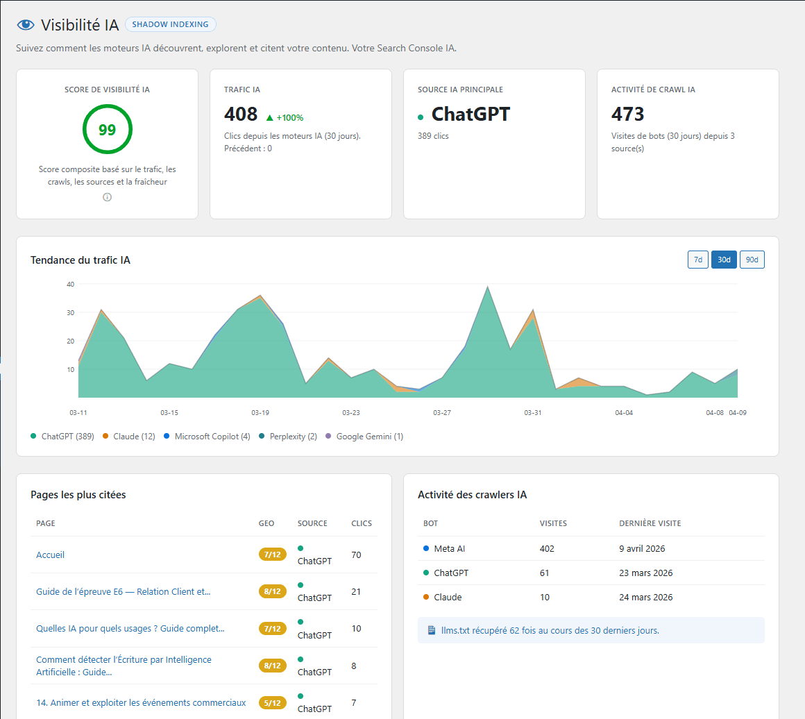Image resolution: width=805 pixels, height=719 pixels.
Task: Click the 5/12 GEO badge
Action: pyautogui.click(x=273, y=702)
